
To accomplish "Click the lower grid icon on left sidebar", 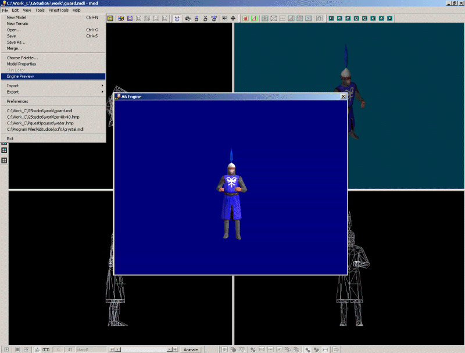I will pyautogui.click(x=4, y=160).
